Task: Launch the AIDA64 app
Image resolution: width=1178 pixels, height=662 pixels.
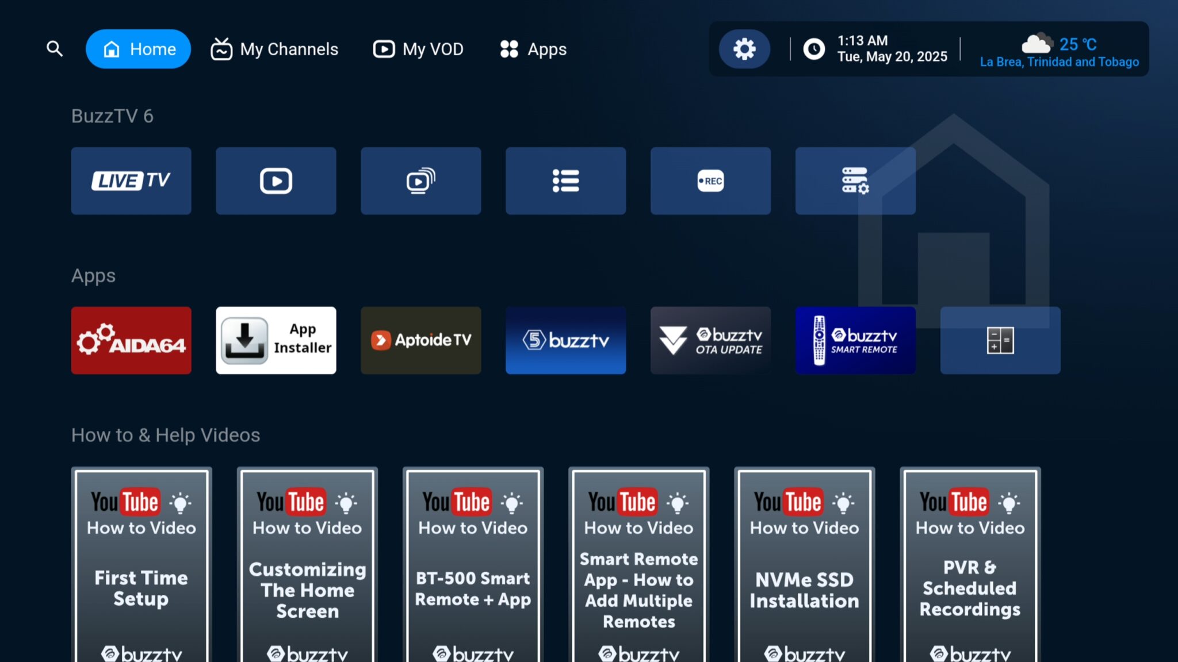Action: pyautogui.click(x=131, y=340)
